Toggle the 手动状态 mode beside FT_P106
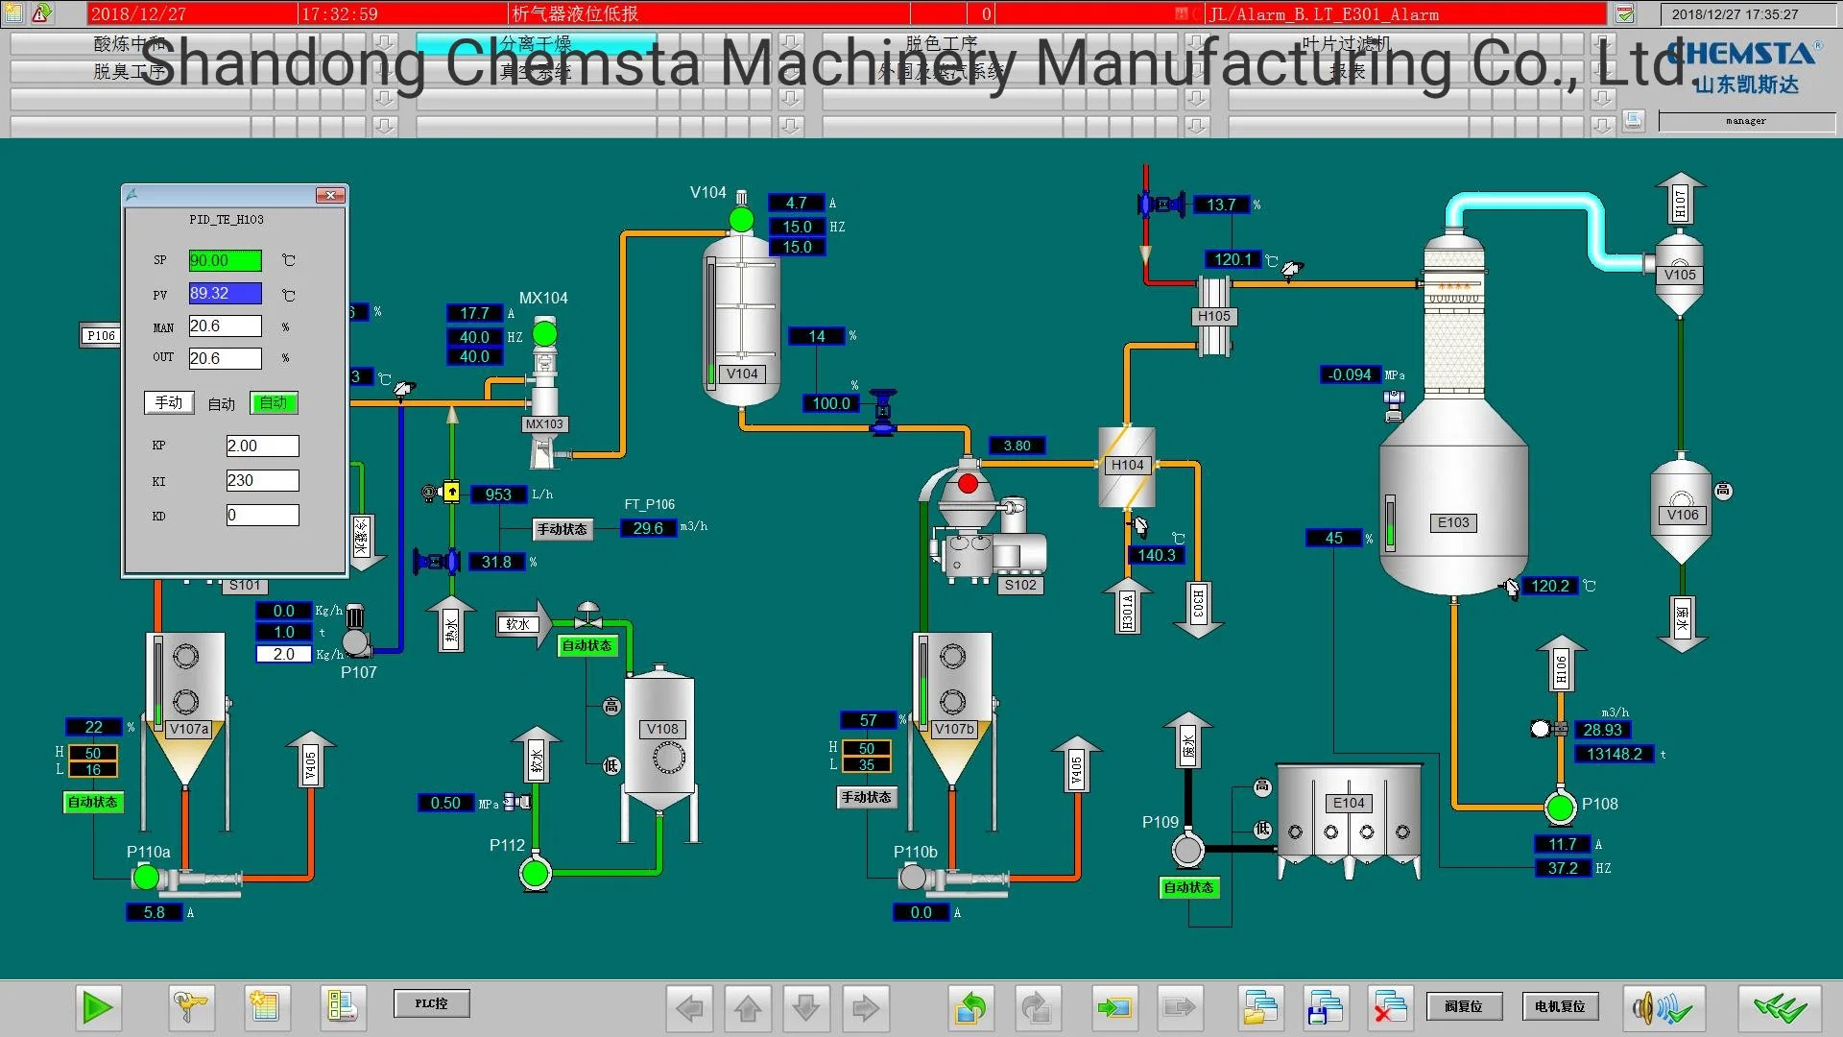Screen dimensions: 1843x1037 click(x=562, y=529)
